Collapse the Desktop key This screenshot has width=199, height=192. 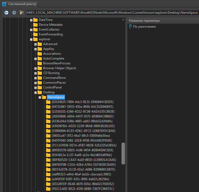pyautogui.click(x=35, y=93)
